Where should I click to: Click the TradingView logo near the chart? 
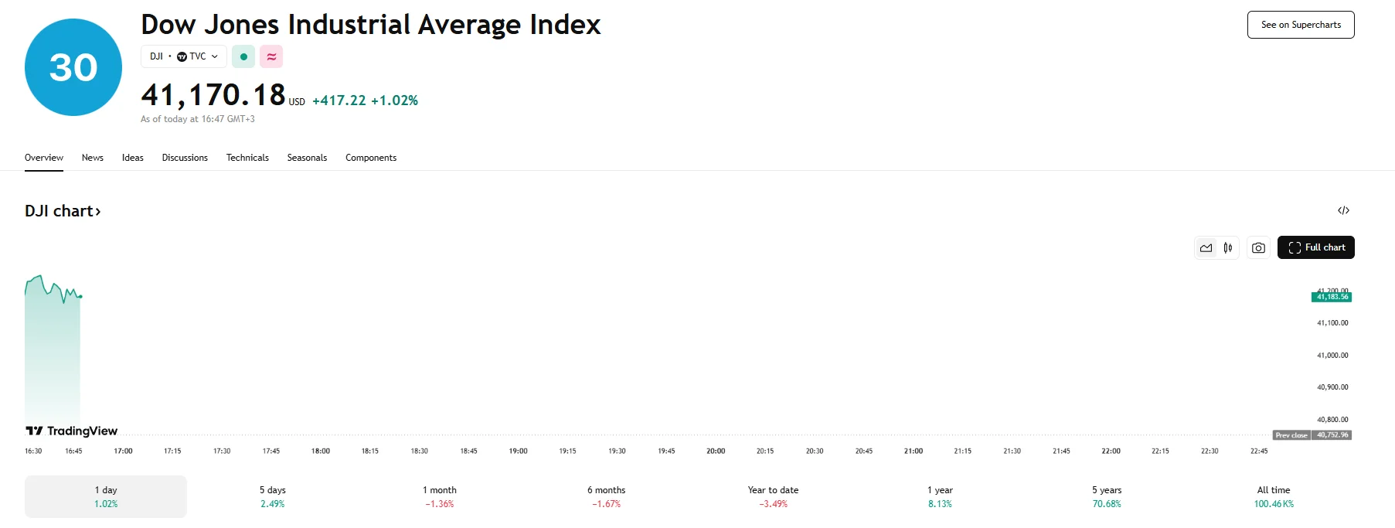(72, 431)
